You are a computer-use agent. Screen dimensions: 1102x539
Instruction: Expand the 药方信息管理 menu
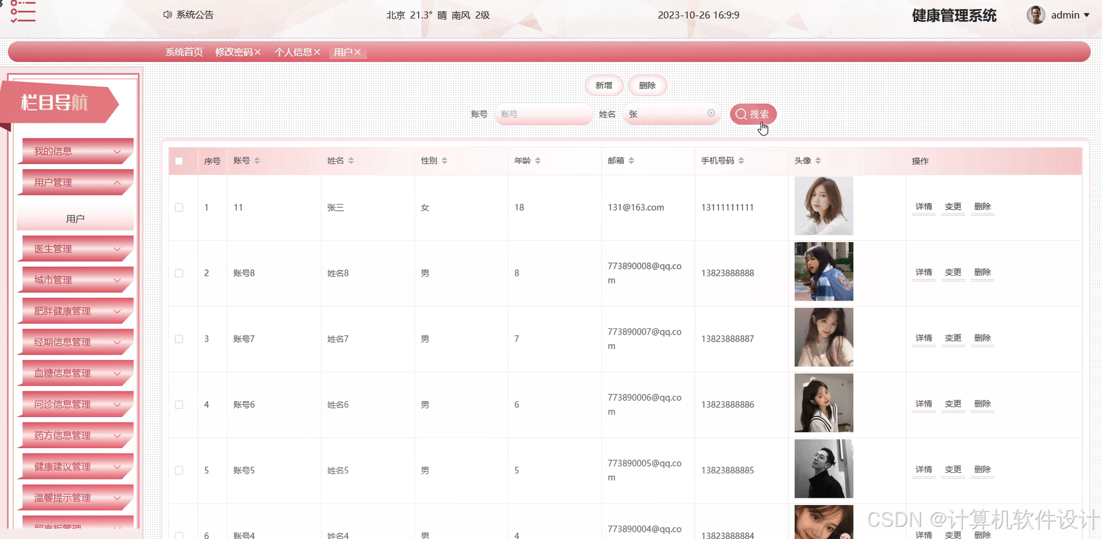[77, 435]
